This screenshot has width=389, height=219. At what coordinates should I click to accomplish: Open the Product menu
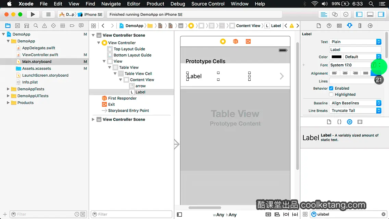click(x=155, y=4)
